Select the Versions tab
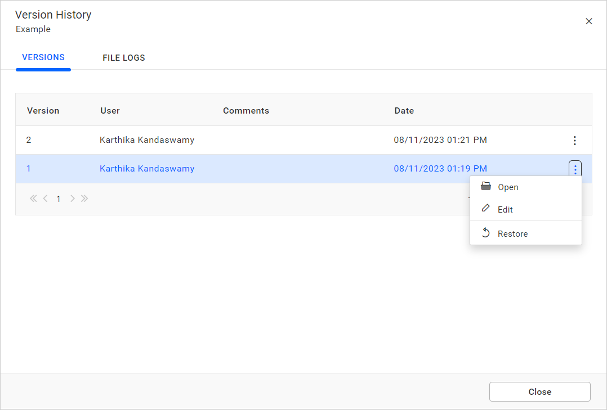Viewport: 607px width, 410px height. coord(43,57)
